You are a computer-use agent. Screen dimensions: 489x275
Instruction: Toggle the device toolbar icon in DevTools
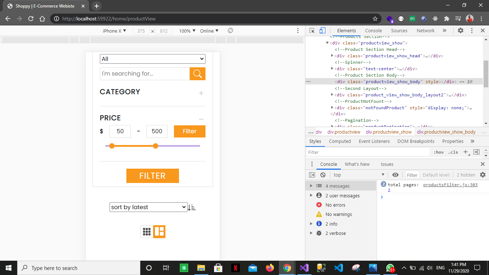pyautogui.click(x=322, y=30)
